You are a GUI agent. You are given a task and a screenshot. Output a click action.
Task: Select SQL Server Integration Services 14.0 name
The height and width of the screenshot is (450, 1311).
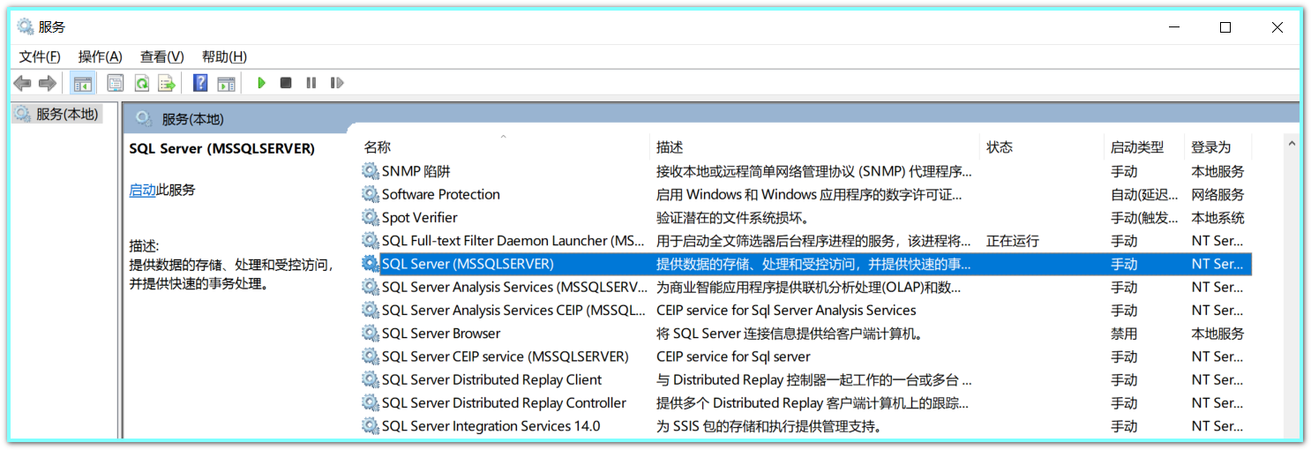(x=491, y=426)
